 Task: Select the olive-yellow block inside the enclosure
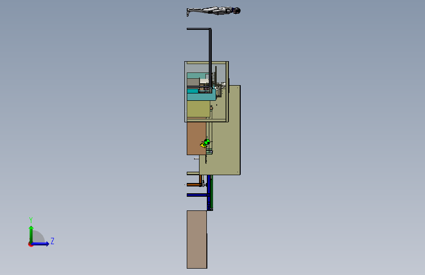[x=199, y=109]
